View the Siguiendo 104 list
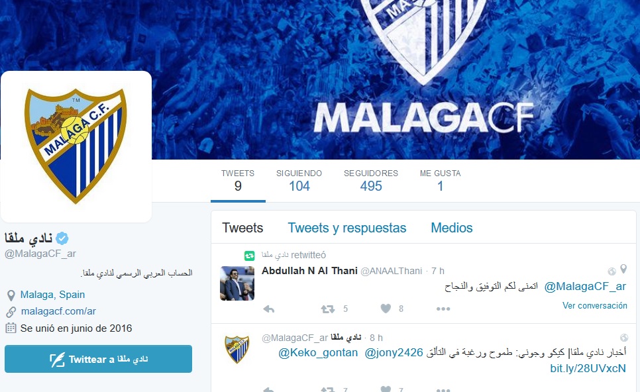Screen dimensions: 640x392 pos(299,181)
